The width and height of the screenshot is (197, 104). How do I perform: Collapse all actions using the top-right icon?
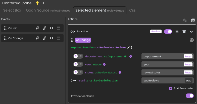click(193, 20)
